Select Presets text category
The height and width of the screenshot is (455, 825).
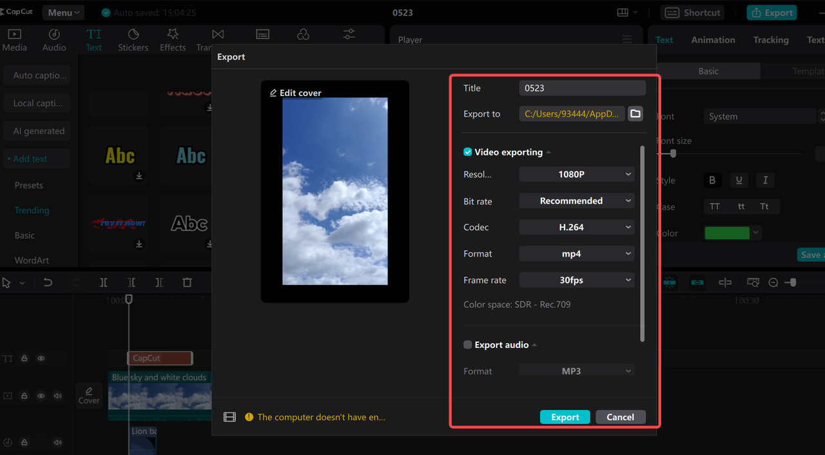29,185
